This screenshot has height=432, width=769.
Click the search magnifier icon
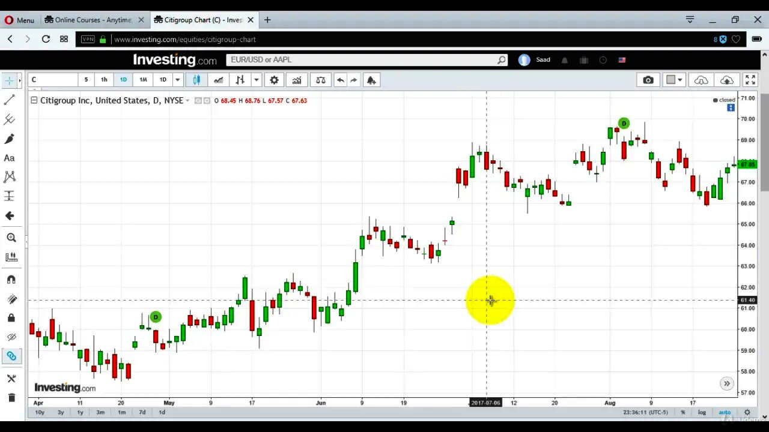[x=501, y=59]
